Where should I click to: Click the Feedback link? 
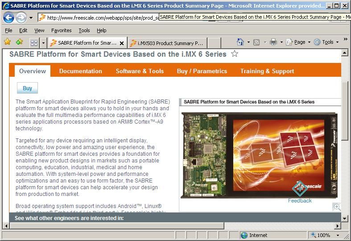click(x=300, y=201)
